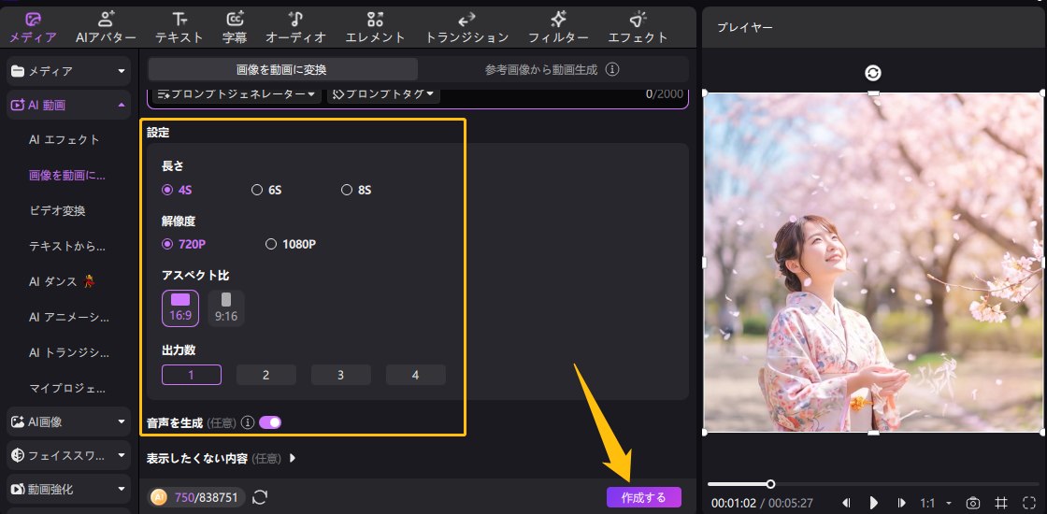Viewport: 1047px width, 514px height.
Task: Click the AI credits coin icon
Action: coord(158,496)
